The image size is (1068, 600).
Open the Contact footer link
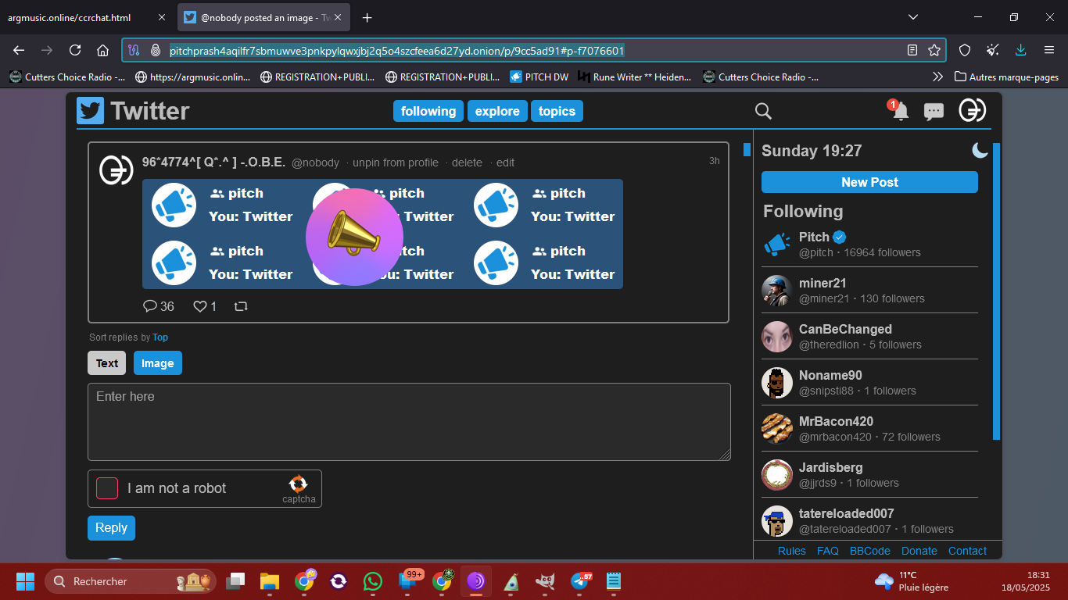(x=967, y=551)
